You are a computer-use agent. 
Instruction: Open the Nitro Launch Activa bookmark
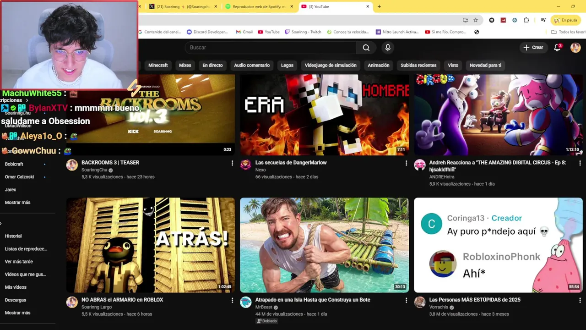[397, 32]
